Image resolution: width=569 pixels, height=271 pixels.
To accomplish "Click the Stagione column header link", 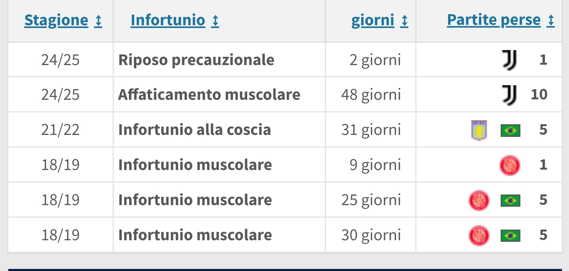I will click(x=56, y=20).
